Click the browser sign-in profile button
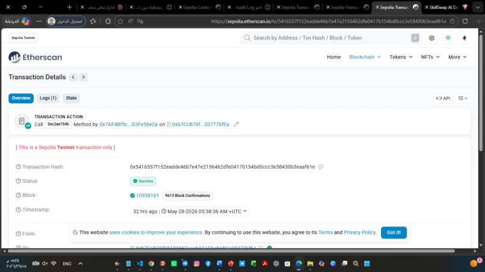Viewport: 485px width, 272px height. coord(66,21)
